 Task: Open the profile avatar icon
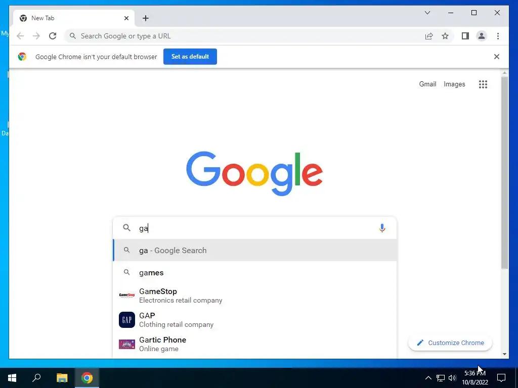pyautogui.click(x=482, y=36)
